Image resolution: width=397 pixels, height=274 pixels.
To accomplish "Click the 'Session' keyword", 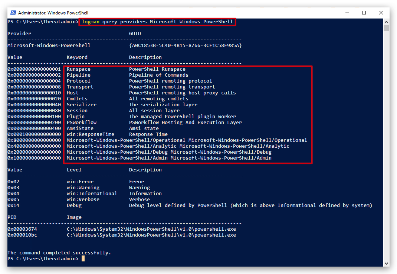I will coord(77,111).
